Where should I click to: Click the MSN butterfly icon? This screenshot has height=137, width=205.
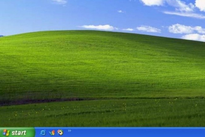tap(52, 133)
